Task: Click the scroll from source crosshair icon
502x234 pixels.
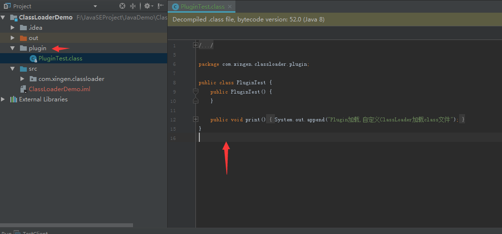Action: tap(122, 6)
